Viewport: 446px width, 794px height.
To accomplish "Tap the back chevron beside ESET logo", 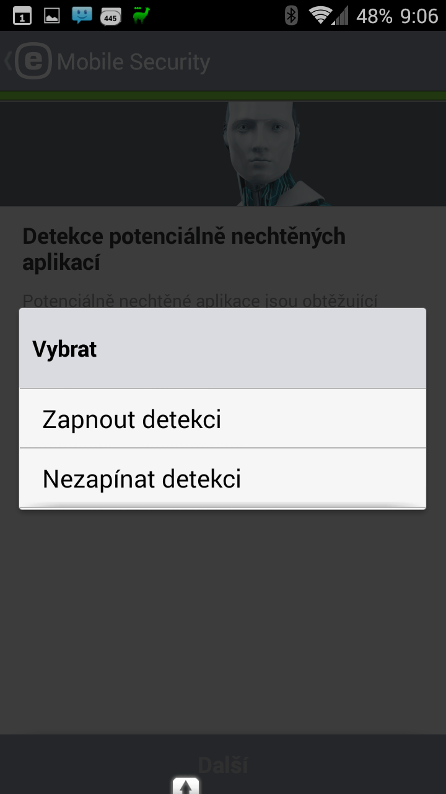I will click(x=7, y=62).
